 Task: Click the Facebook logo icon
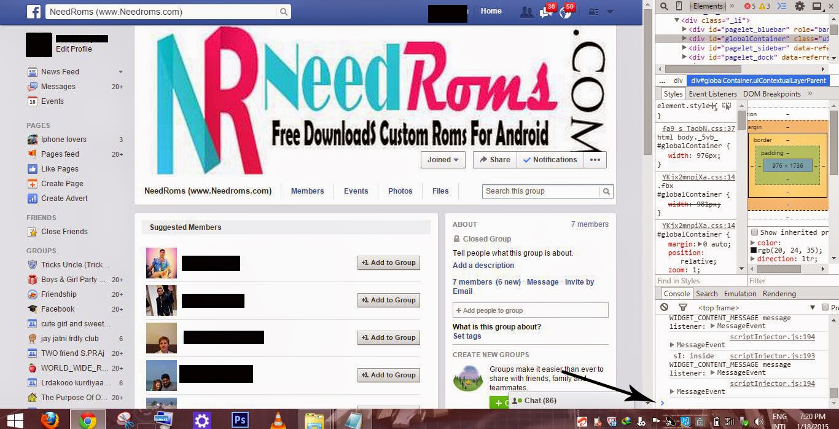click(34, 11)
